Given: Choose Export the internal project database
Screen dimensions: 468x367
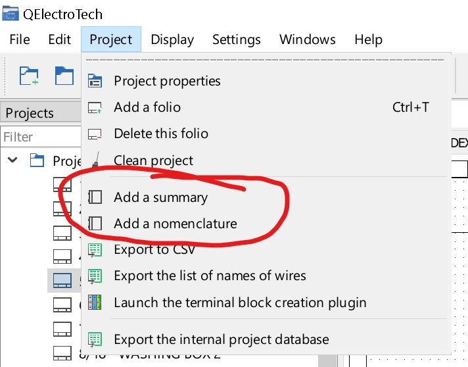Looking at the screenshot, I should pyautogui.click(x=221, y=339).
